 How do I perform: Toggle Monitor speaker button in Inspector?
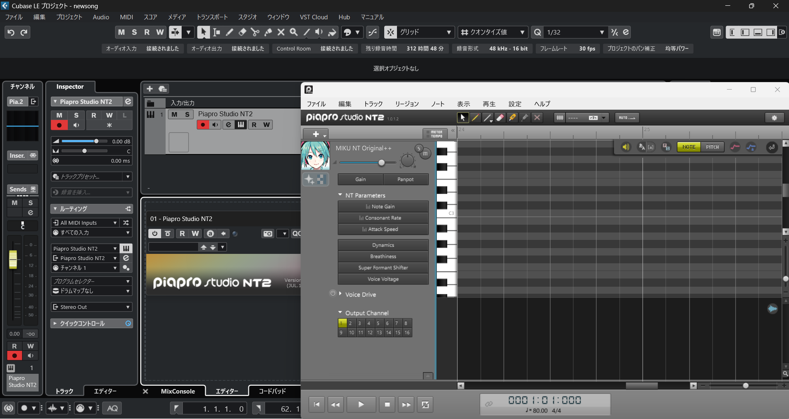click(x=76, y=125)
